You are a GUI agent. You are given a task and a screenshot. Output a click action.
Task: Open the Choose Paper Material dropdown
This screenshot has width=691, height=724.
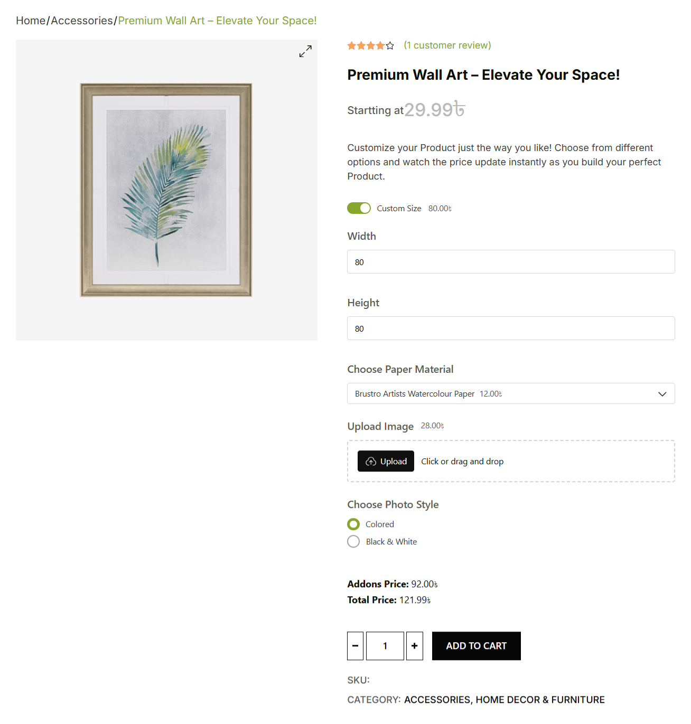point(511,393)
